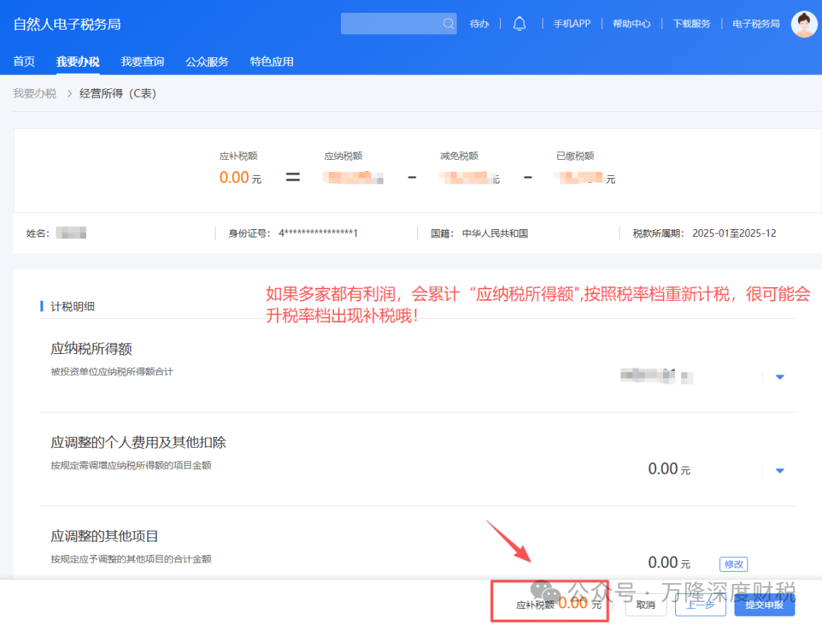
Task: Open 待办 pending items
Action: 479,24
